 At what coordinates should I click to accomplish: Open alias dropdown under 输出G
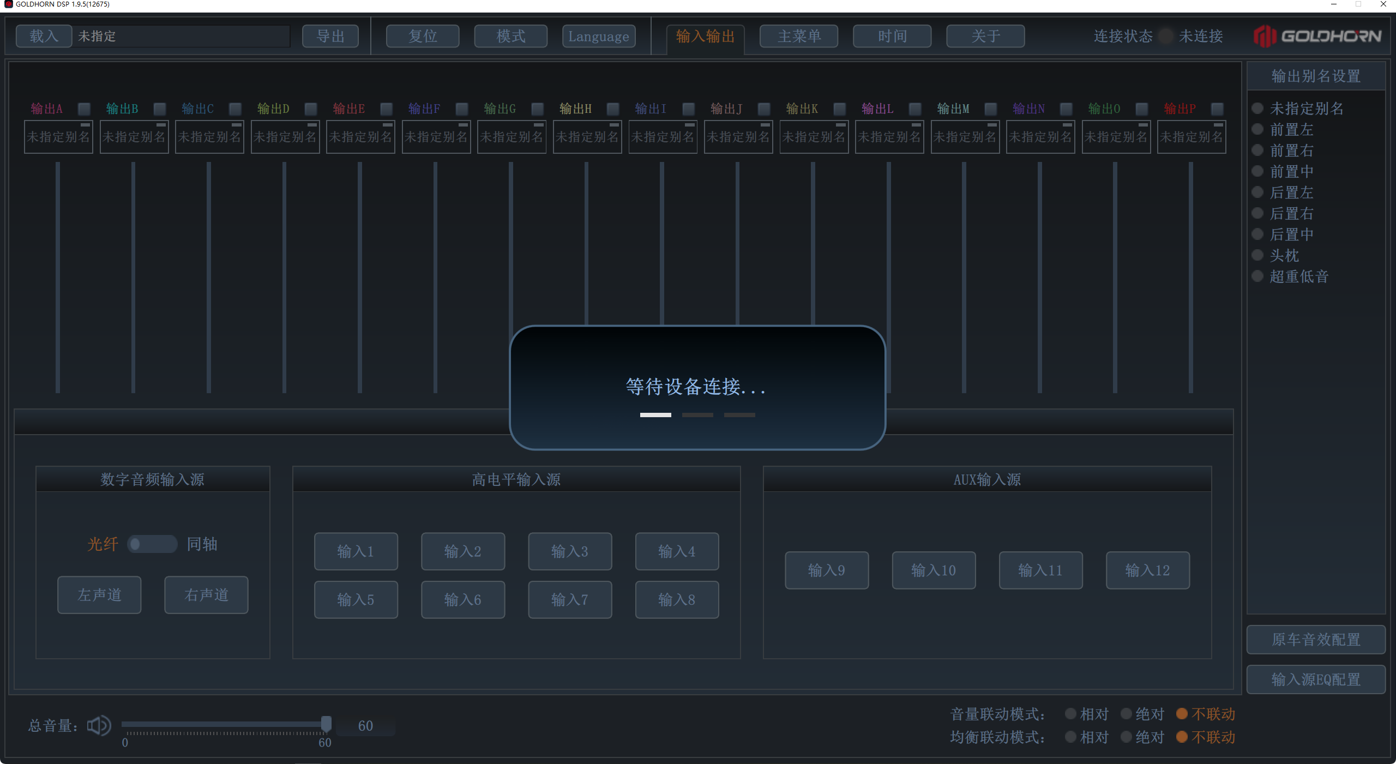512,137
